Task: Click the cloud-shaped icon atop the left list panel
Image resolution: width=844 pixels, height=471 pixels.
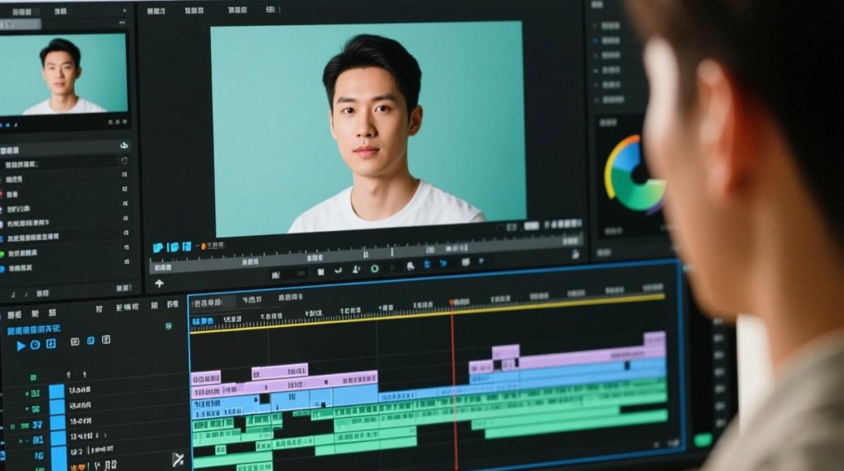Action: (124, 146)
